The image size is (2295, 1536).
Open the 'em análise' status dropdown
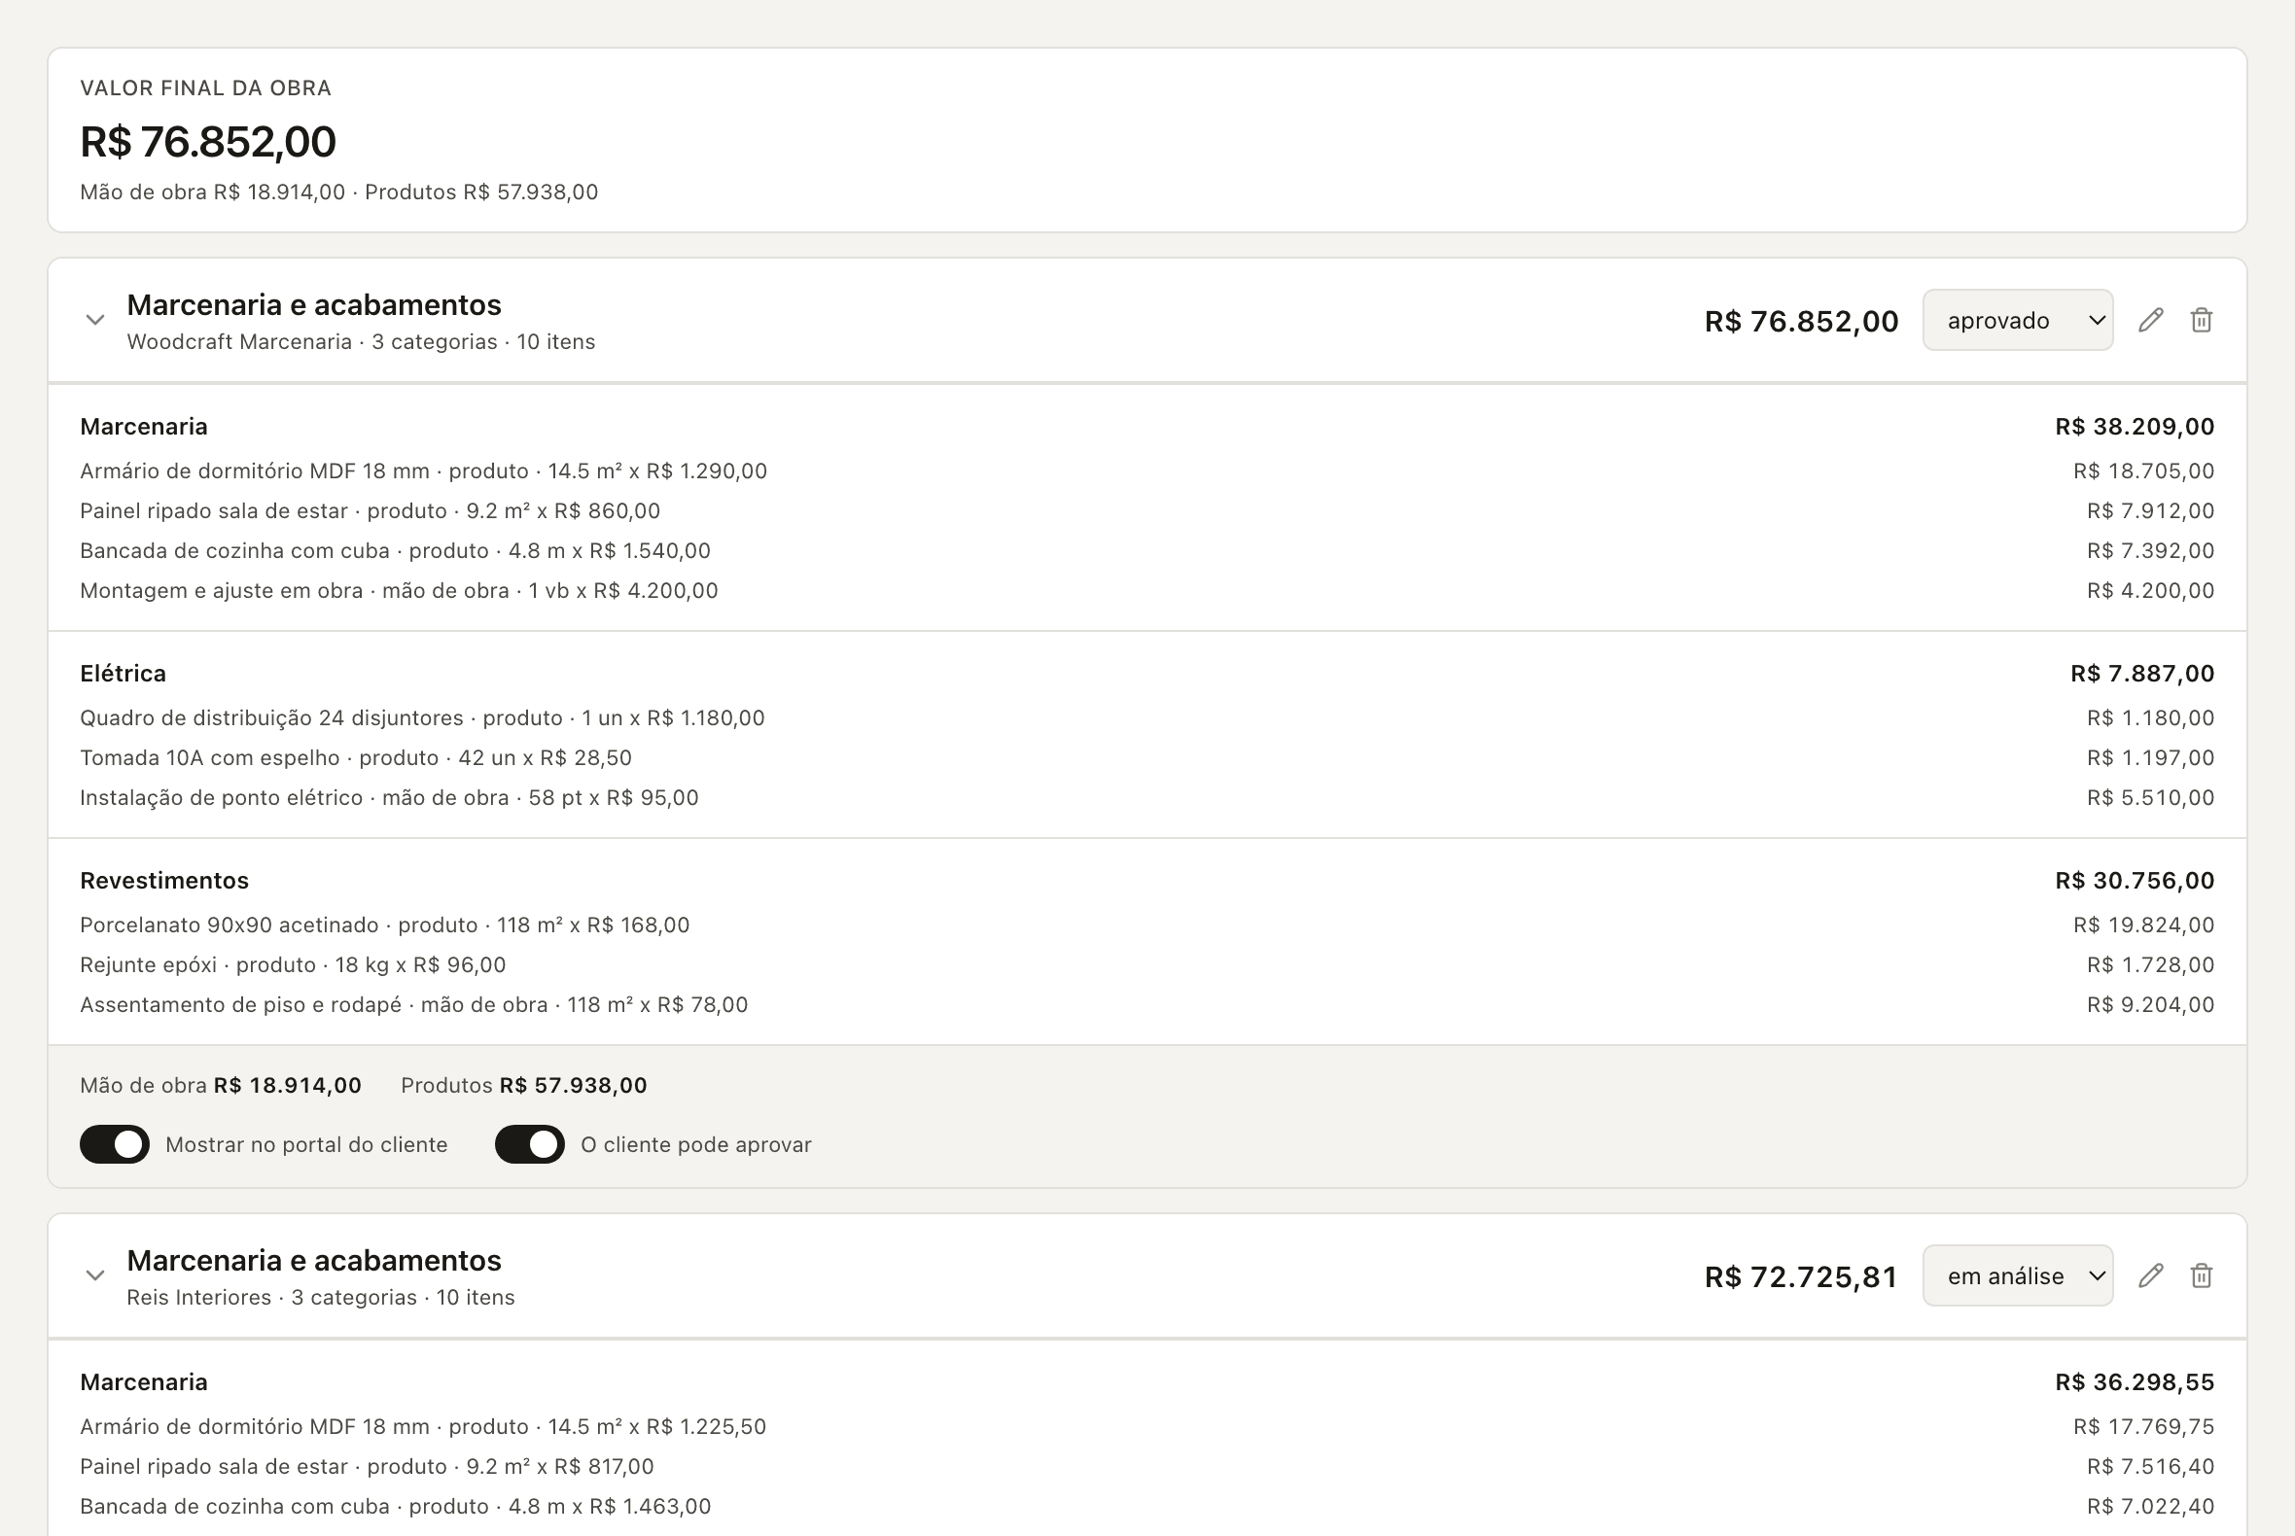coord(2018,1275)
